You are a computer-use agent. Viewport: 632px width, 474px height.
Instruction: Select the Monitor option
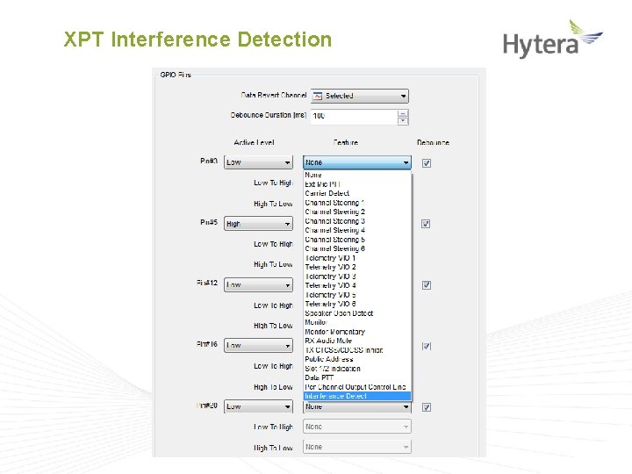click(356, 322)
